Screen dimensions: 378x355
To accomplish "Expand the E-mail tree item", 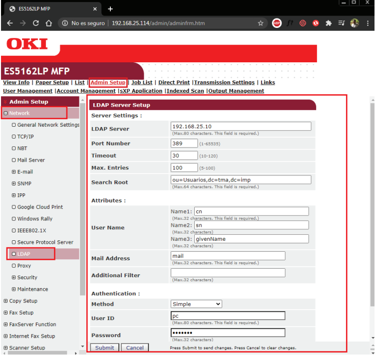I will 14,172.
